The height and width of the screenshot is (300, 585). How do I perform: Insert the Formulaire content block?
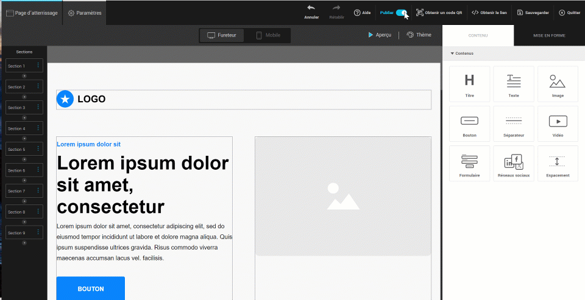[469, 164]
